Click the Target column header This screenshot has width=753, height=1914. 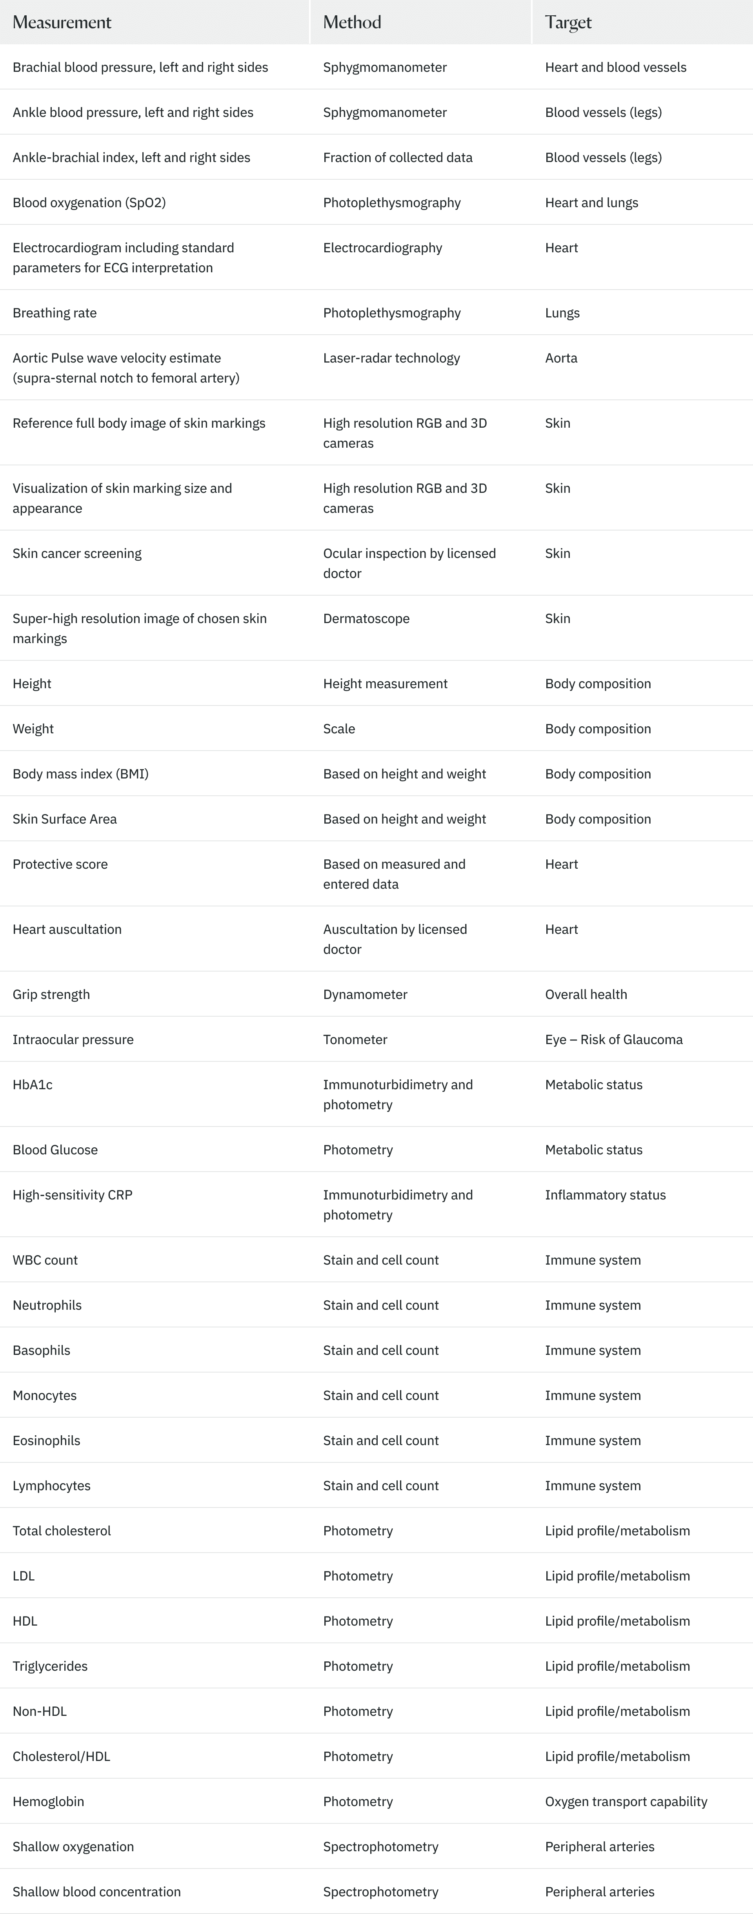click(568, 22)
